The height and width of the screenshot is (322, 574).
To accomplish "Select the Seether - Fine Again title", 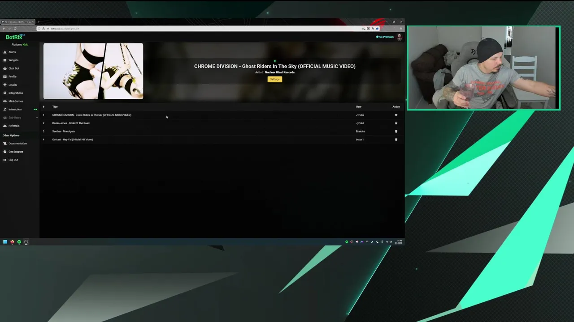I will click(x=63, y=131).
